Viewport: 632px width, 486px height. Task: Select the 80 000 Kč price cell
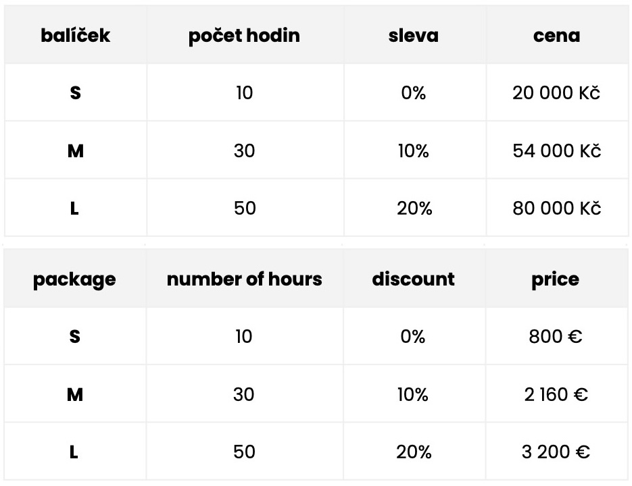[557, 208]
